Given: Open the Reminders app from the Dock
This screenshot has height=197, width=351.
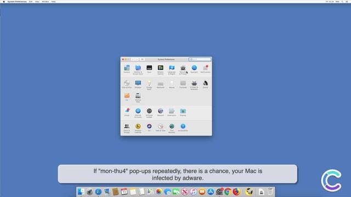Looking at the screenshot, I should pyautogui.click(x=141, y=192).
